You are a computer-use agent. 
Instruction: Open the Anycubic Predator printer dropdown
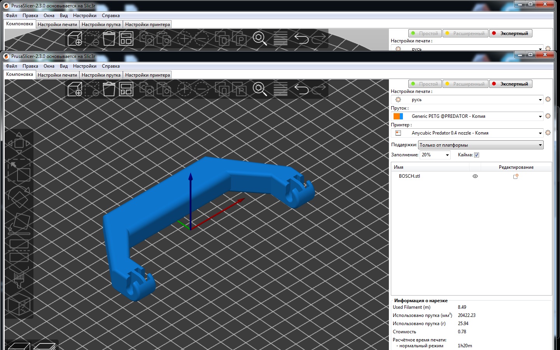(540, 133)
